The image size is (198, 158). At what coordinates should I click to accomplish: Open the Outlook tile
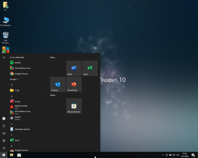pos(58,85)
